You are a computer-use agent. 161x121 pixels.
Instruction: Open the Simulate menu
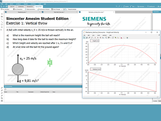[26, 4]
